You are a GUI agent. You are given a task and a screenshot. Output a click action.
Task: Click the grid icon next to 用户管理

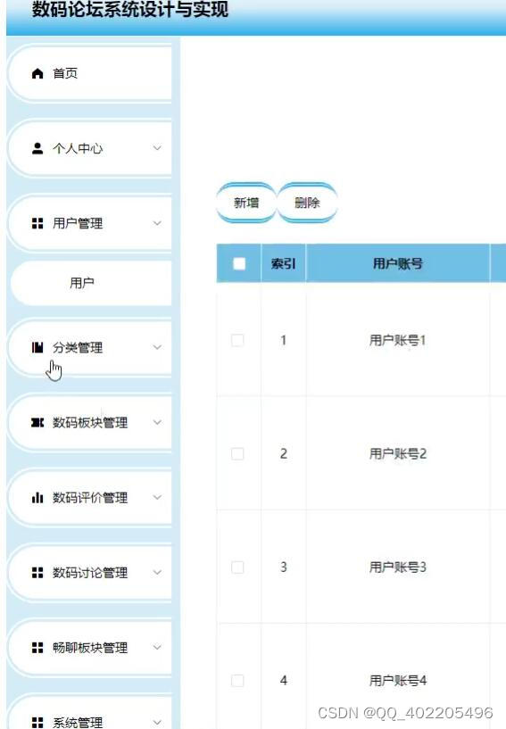(x=37, y=223)
